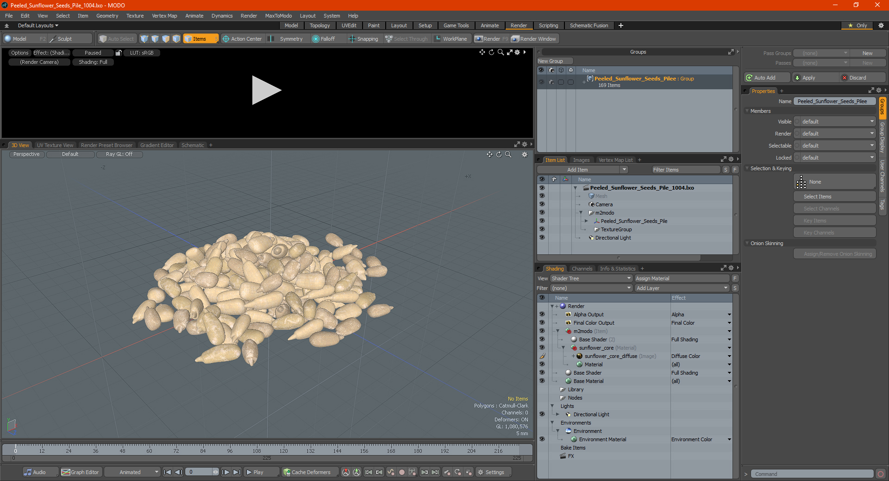Jump to the first frame

pos(168,472)
